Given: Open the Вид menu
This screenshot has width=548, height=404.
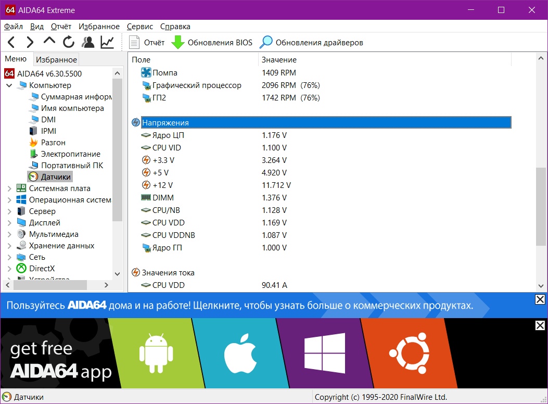Looking at the screenshot, I should pyautogui.click(x=37, y=27).
